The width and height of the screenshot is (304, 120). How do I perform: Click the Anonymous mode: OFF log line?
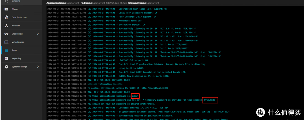pos(94,21)
